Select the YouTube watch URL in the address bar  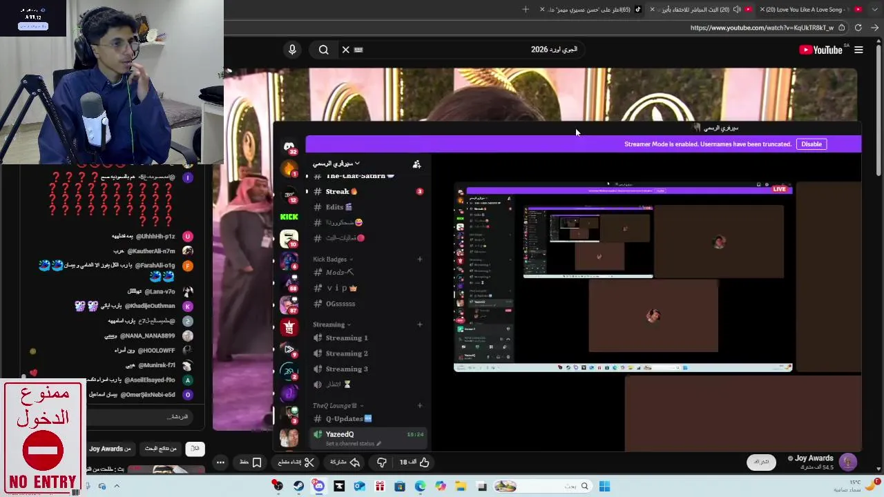[762, 28]
